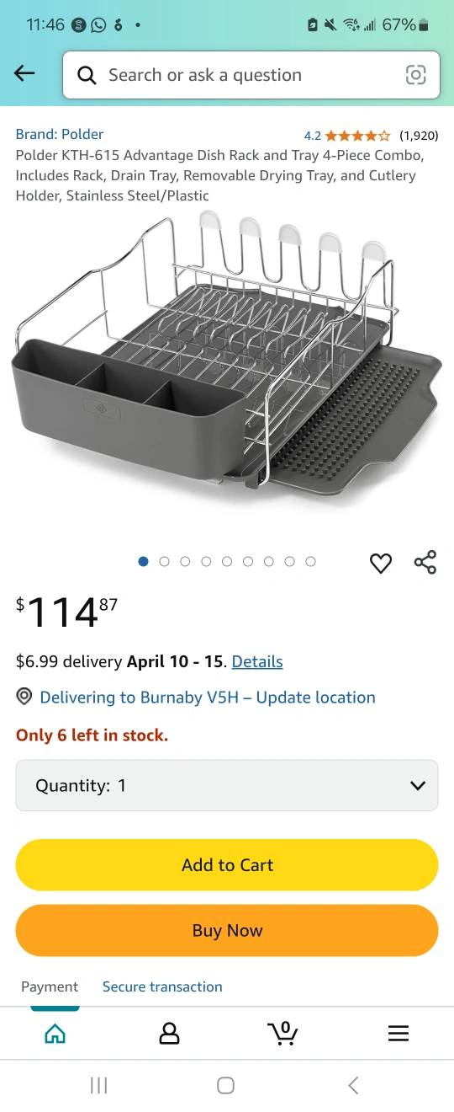Open Brand: Polder link
Screen dimensions: 454x1112
(60, 134)
